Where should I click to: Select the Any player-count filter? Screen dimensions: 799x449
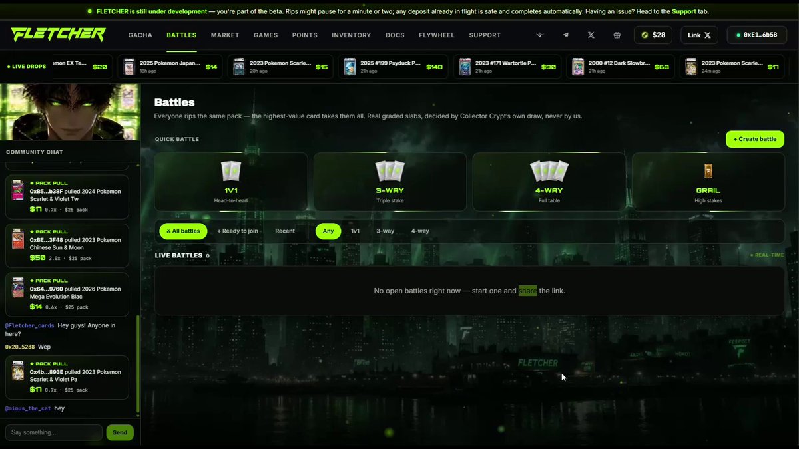coord(328,231)
